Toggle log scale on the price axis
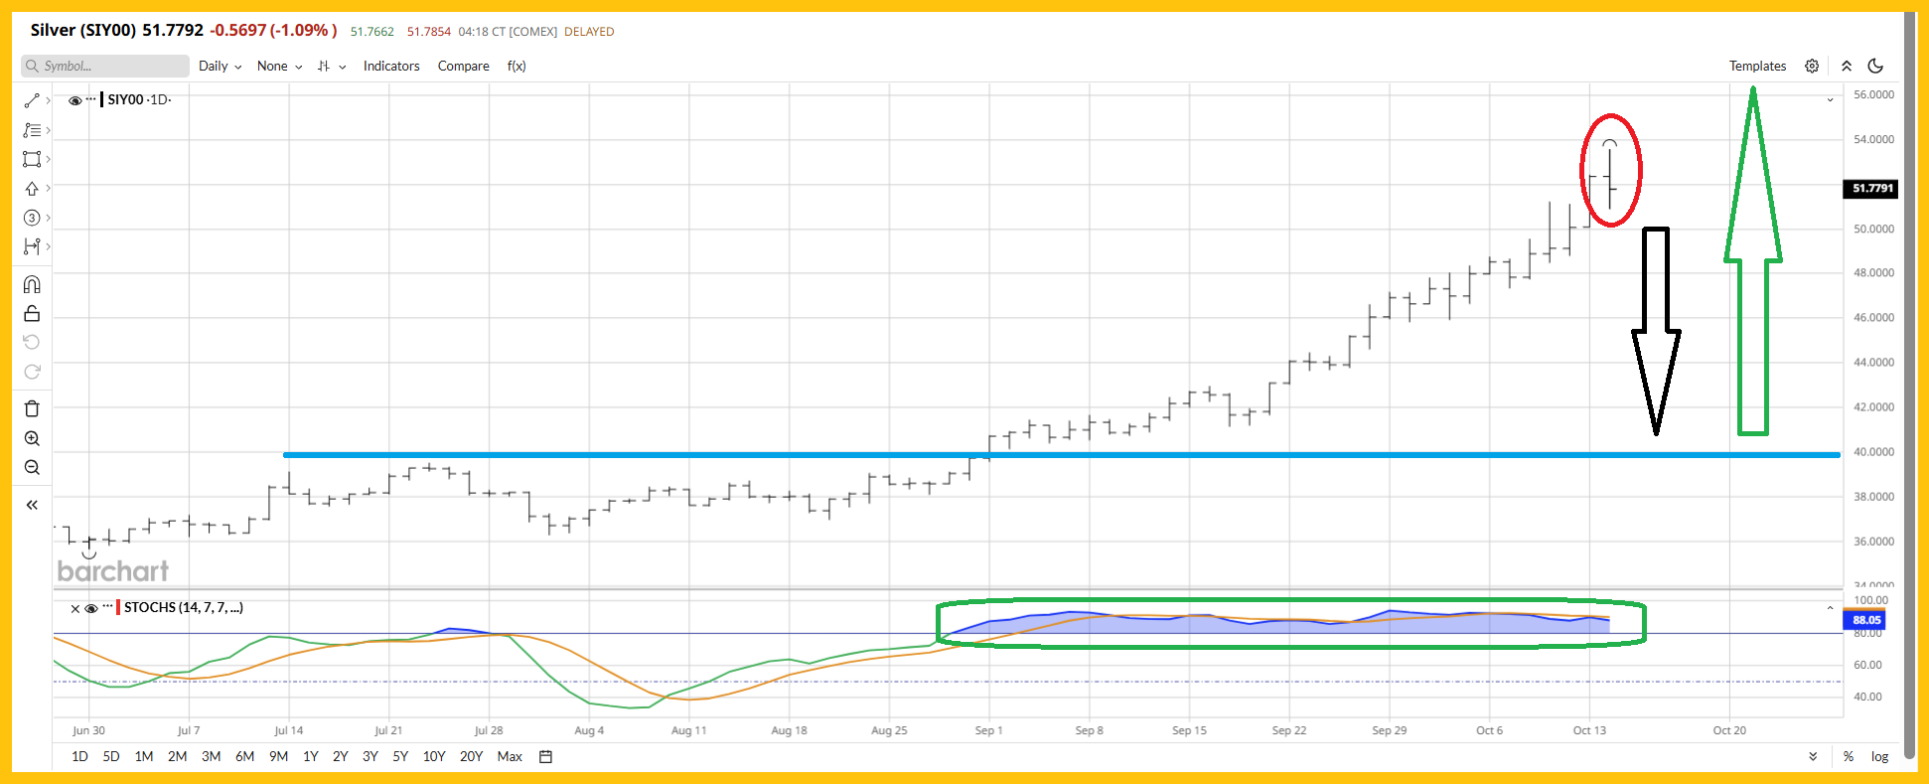Screen dimensions: 1929x784 (x=1879, y=756)
